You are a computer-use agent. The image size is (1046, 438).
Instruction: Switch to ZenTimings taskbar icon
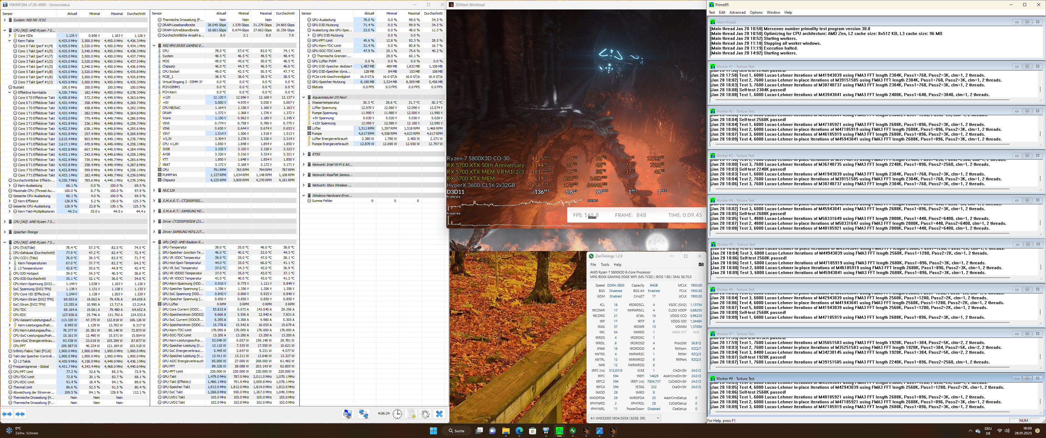pos(573,431)
